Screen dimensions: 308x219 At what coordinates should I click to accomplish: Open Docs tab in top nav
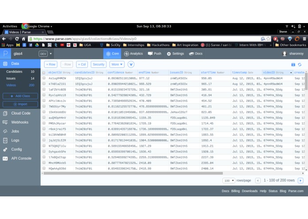(195, 54)
